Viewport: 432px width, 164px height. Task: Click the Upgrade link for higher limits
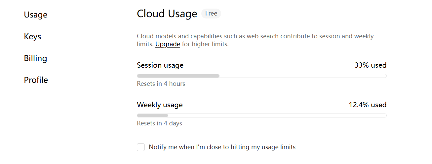pos(168,44)
